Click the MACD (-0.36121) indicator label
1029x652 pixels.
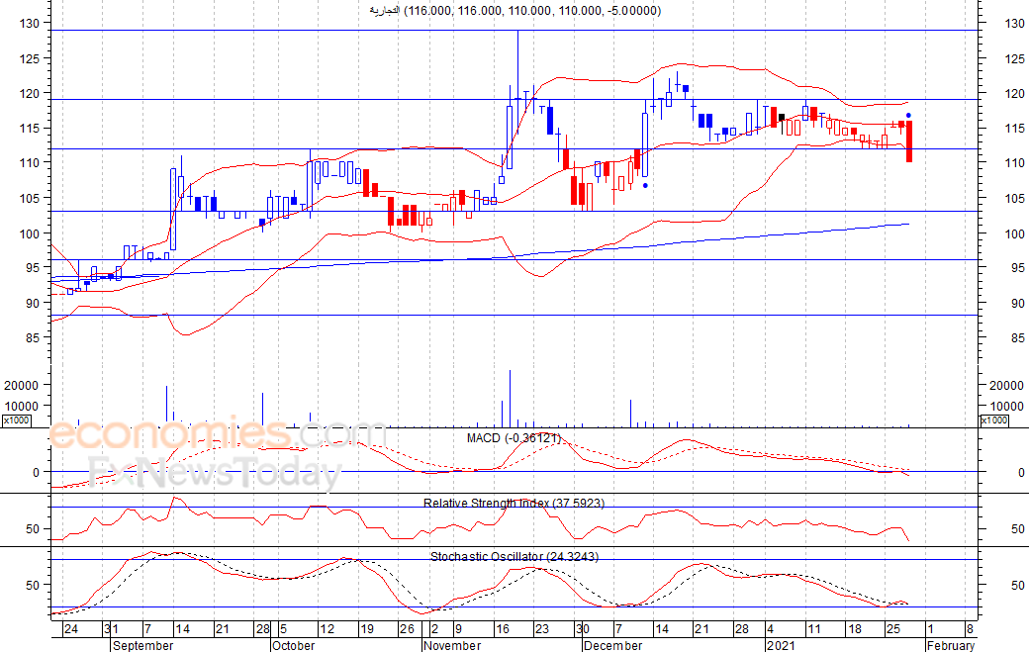point(514,438)
